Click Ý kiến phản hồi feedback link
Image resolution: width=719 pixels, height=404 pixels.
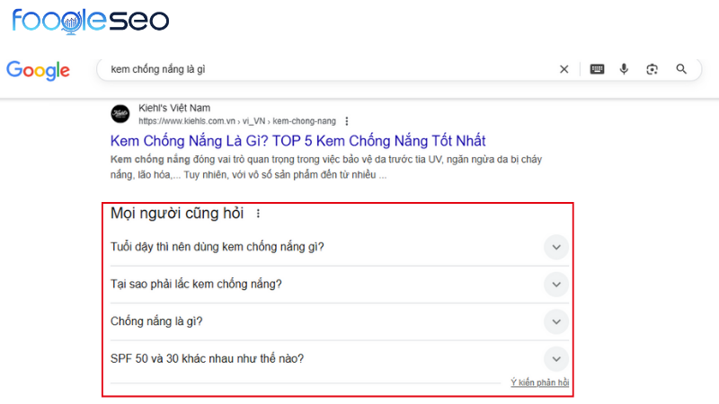coord(540,382)
